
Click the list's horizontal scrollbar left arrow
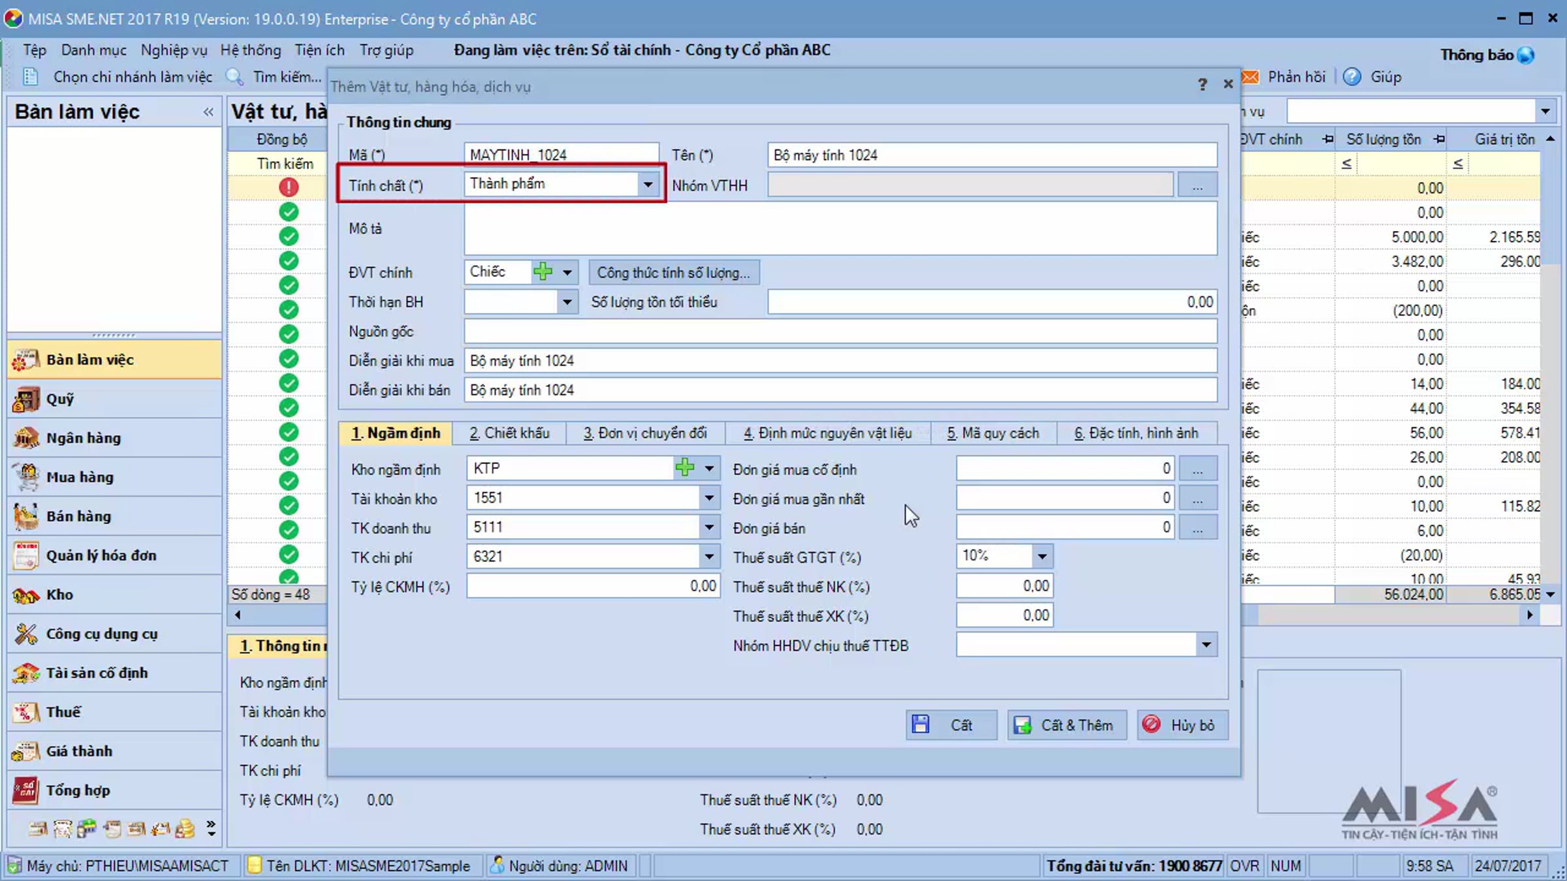click(238, 615)
